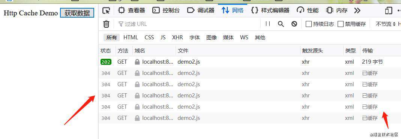Sort by 文件 file column header
401x139 pixels.
[x=238, y=51]
